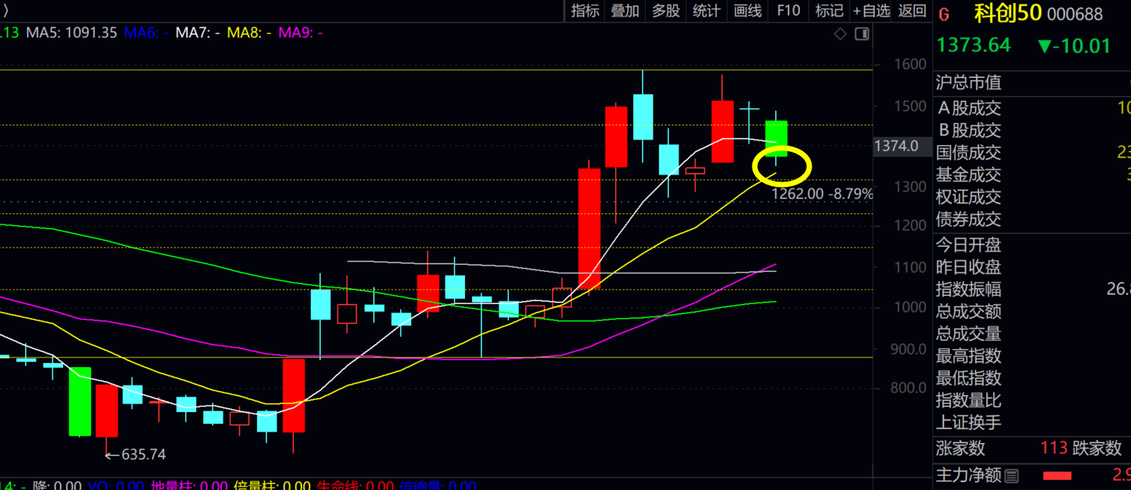Viewport: 1131px width, 490px height.
Task: Click the chevron arrow at top-left corner
Action: pos(5,11)
